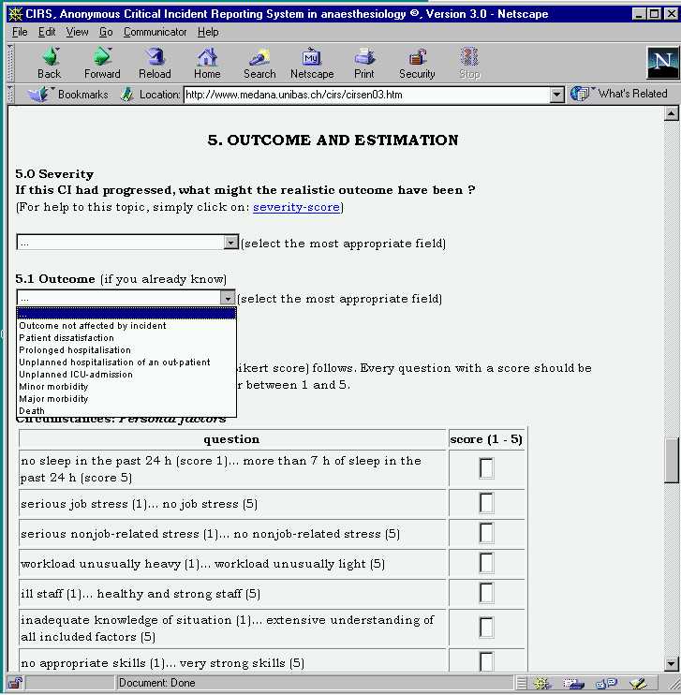681x695 pixels.
Task: Open the Home page icon
Action: tap(207, 57)
